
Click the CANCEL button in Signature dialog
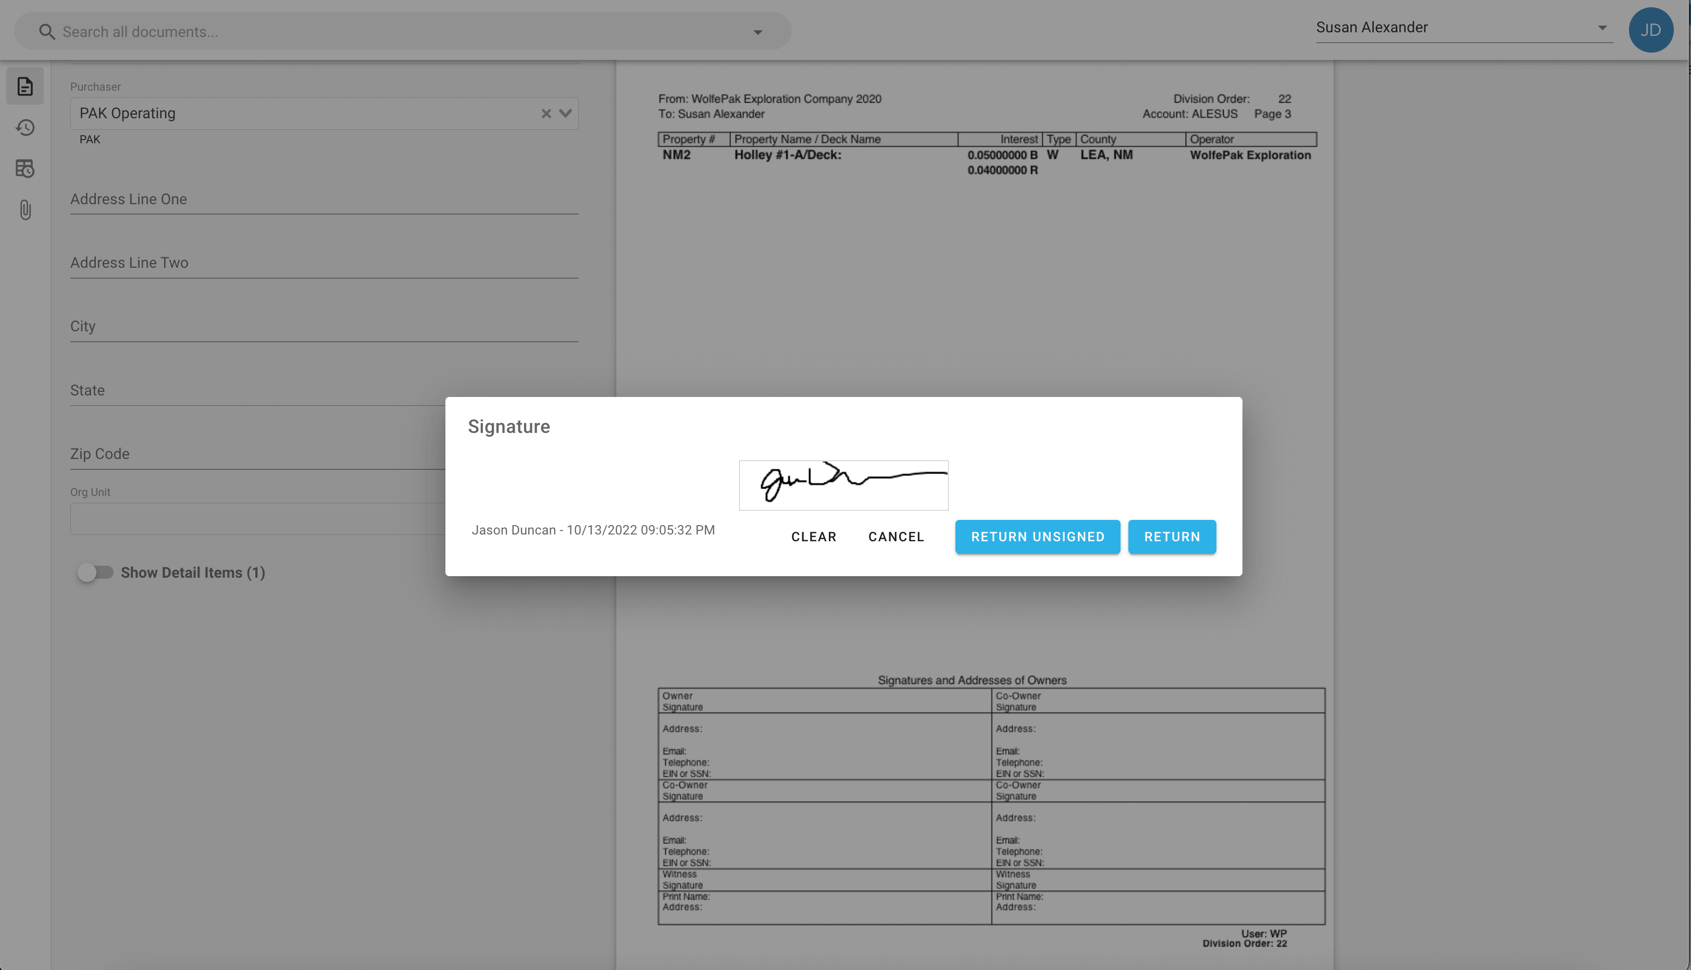point(896,536)
